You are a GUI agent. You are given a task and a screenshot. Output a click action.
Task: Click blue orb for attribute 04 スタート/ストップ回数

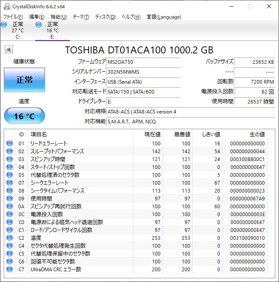[x=10, y=167]
